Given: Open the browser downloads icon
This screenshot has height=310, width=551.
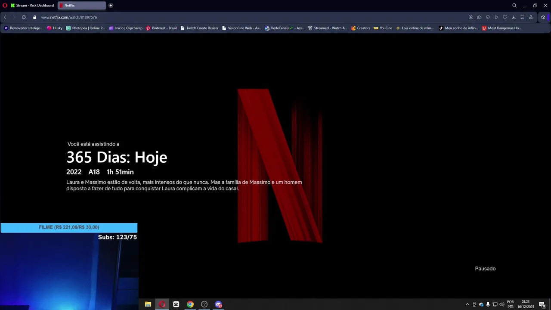Looking at the screenshot, I should coord(514,17).
